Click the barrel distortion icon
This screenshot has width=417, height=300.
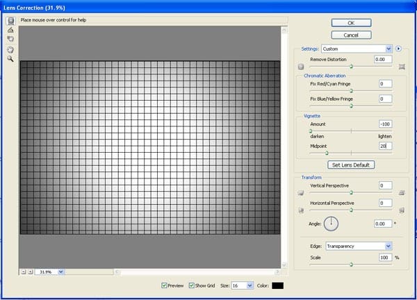(x=301, y=67)
